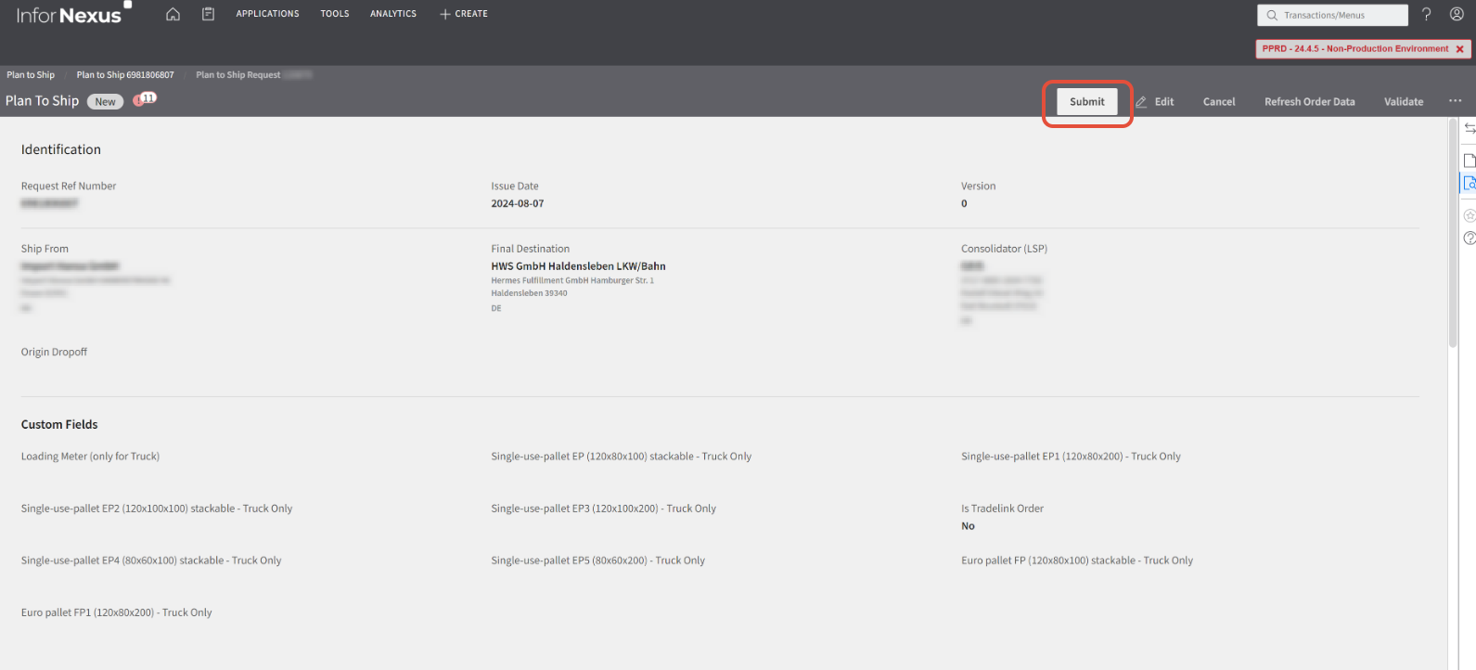
Task: Click the Cancel button
Action: 1219,102
